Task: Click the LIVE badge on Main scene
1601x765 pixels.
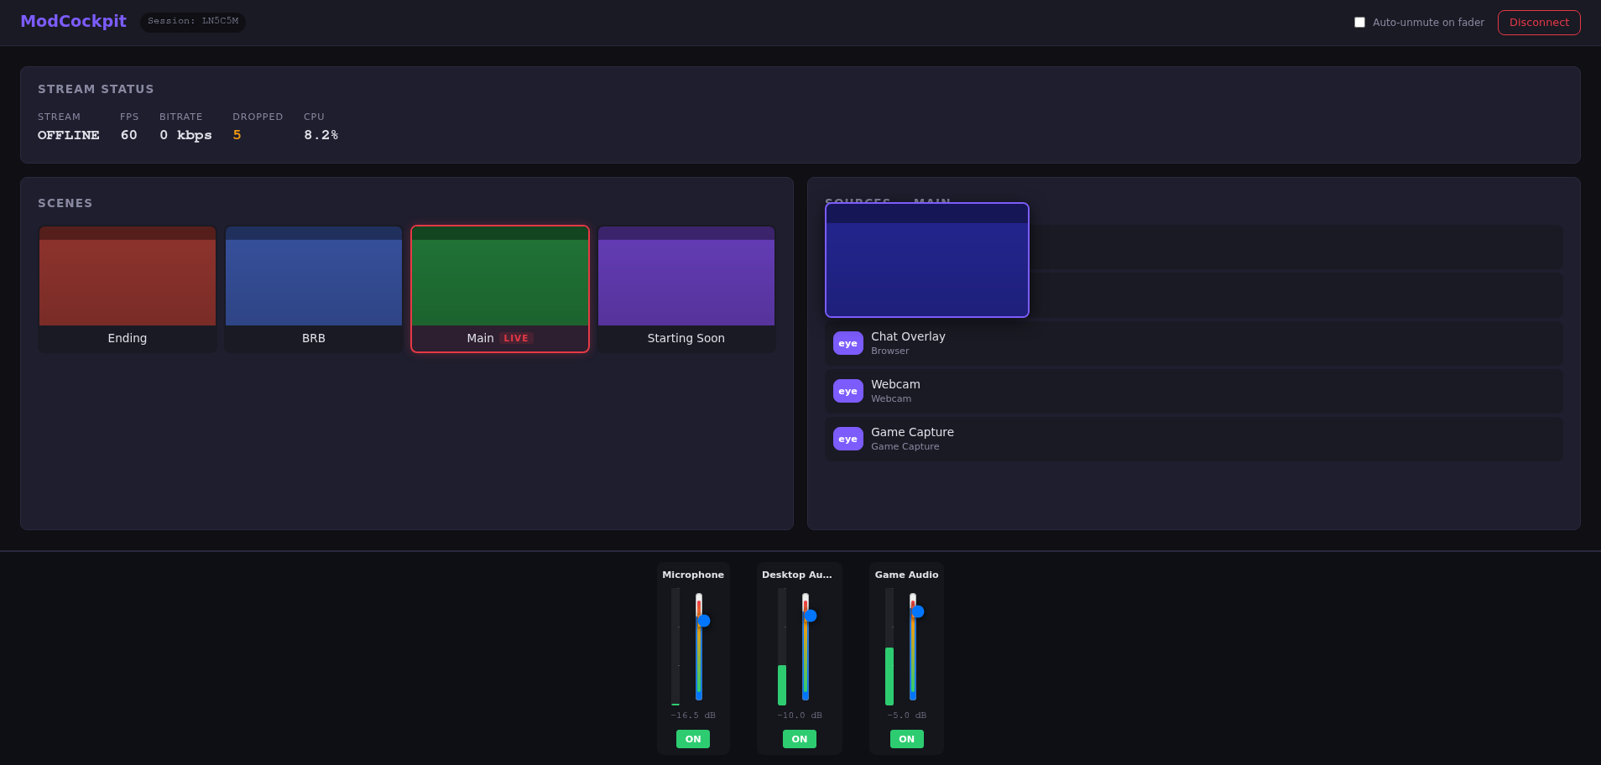Action: (x=516, y=338)
